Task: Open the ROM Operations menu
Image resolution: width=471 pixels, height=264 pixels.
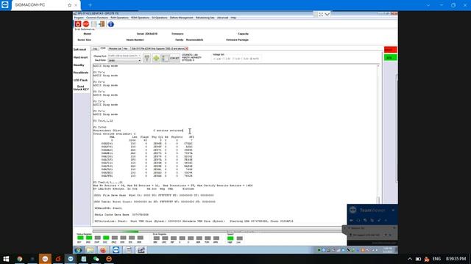Action: tap(140, 18)
